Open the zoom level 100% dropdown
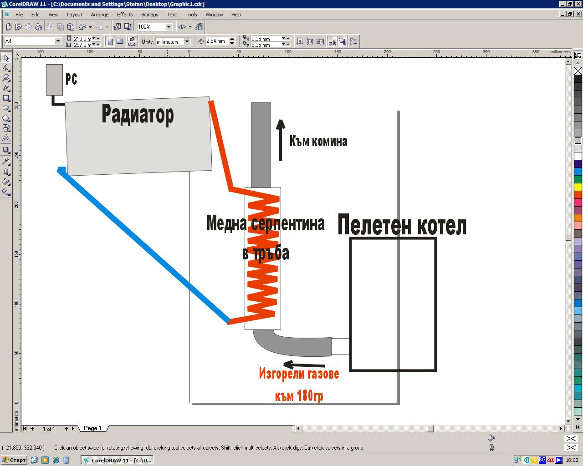 [x=169, y=27]
